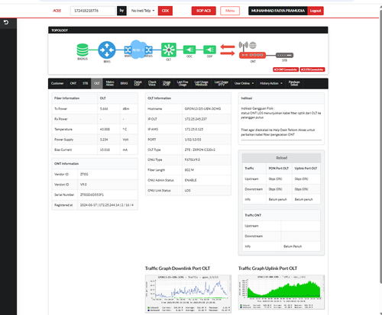
Task: Click the ACS STB Connectivity button
Action: point(312,69)
